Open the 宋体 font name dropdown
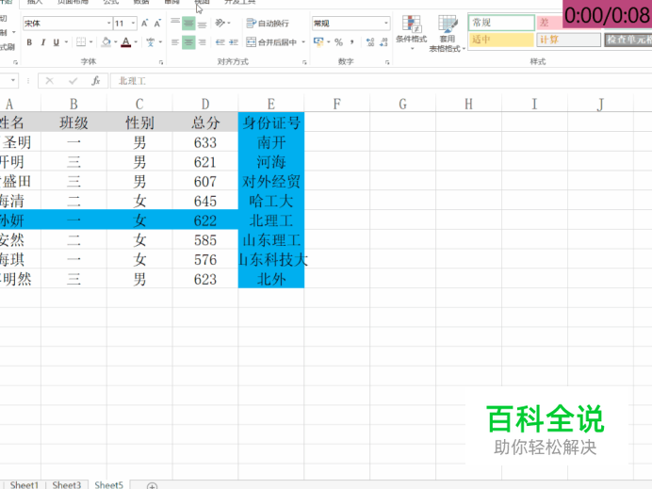The image size is (652, 489). click(x=109, y=24)
